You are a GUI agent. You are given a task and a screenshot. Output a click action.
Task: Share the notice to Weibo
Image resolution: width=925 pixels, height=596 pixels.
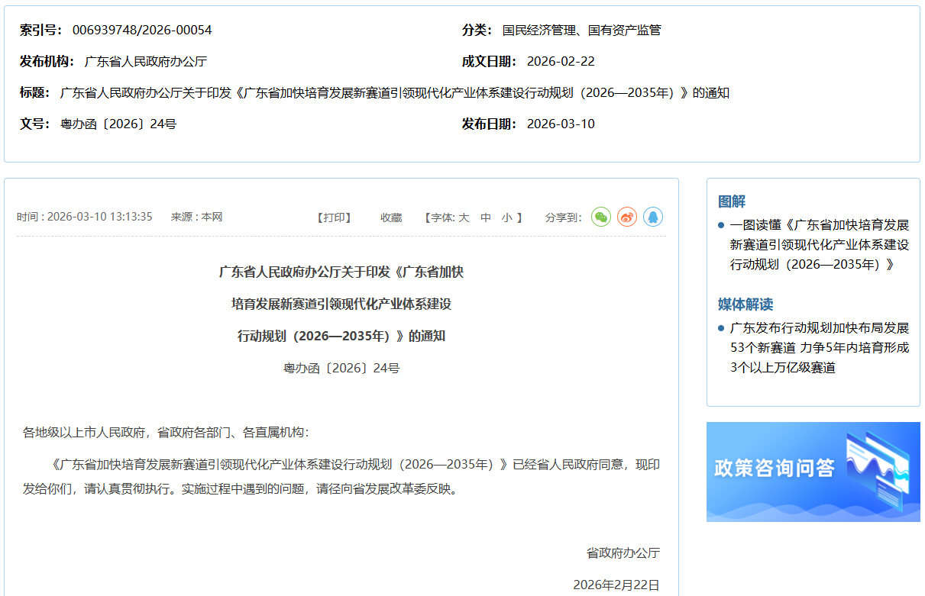(x=627, y=217)
